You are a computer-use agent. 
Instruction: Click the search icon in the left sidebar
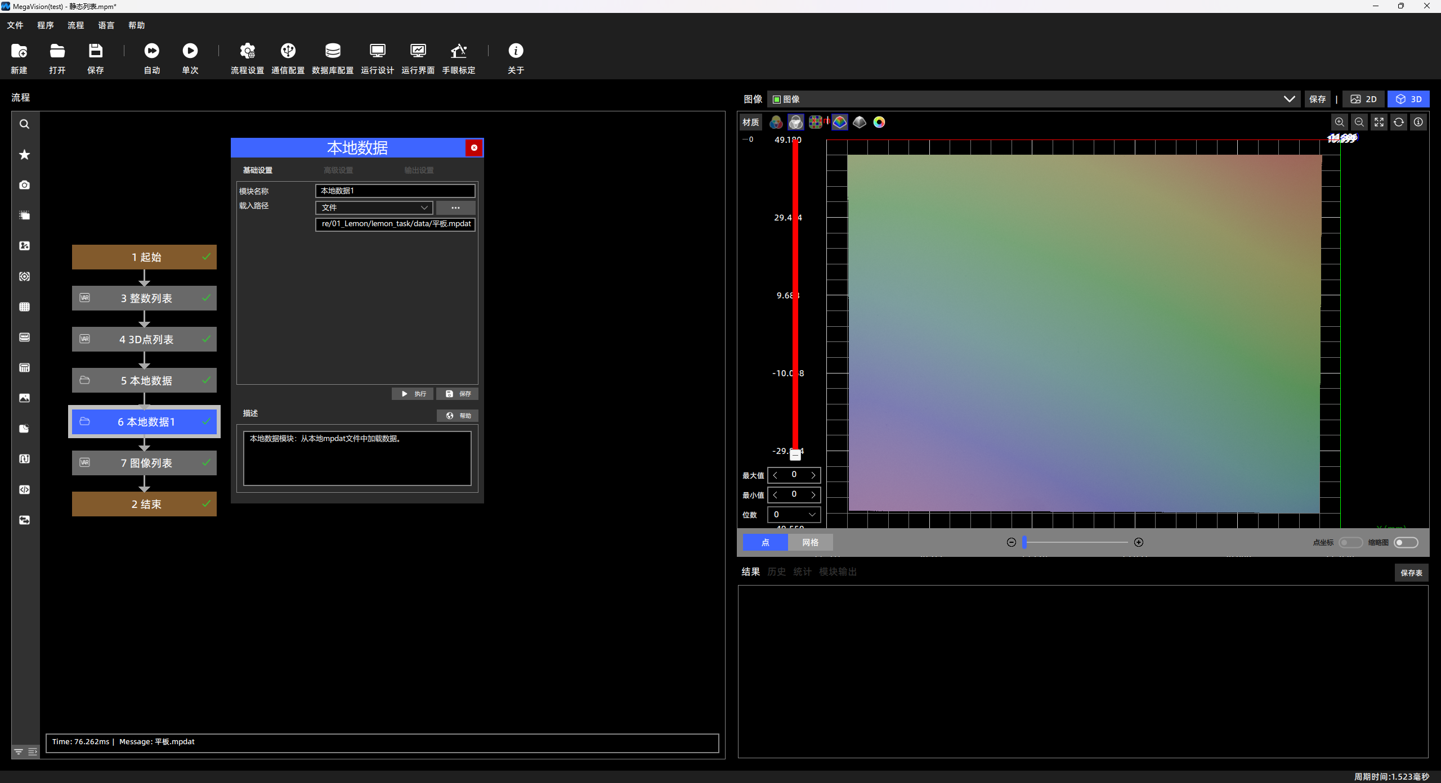24,124
